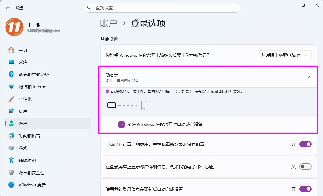Uncheck 允许 Windows 在你离开时自动锁定设备
The width and height of the screenshot is (323, 196).
tap(121, 124)
